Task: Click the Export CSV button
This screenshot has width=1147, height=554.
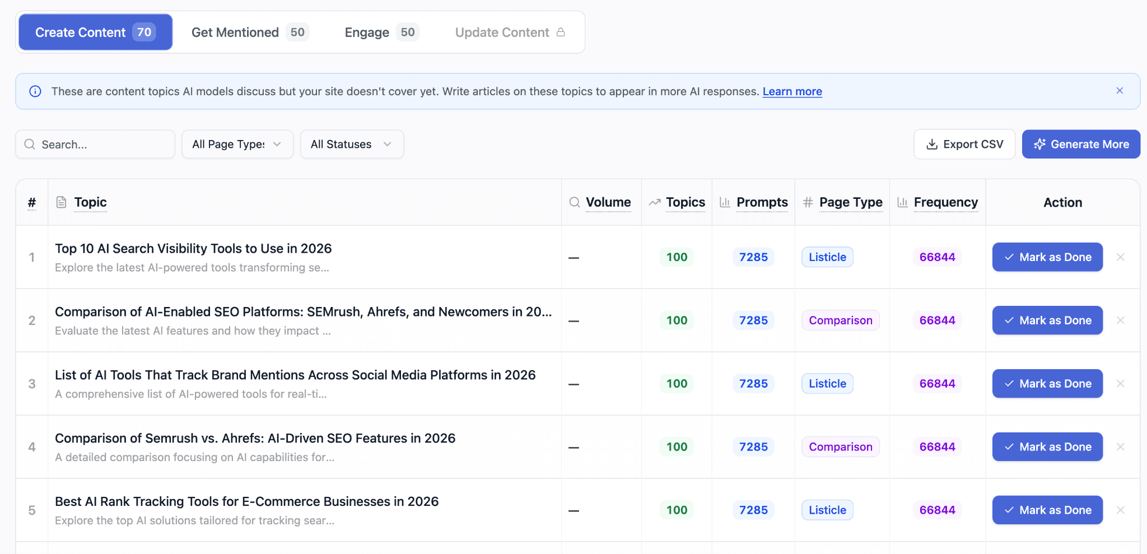Action: (x=964, y=145)
